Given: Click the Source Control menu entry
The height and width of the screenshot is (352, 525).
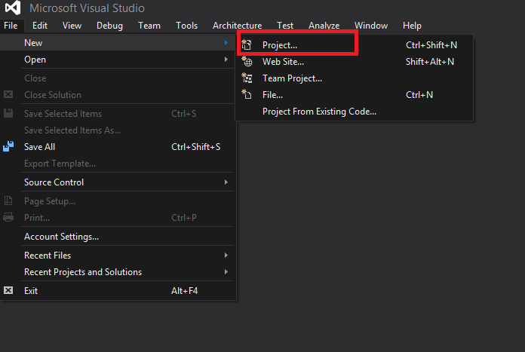Looking at the screenshot, I should [x=117, y=182].
